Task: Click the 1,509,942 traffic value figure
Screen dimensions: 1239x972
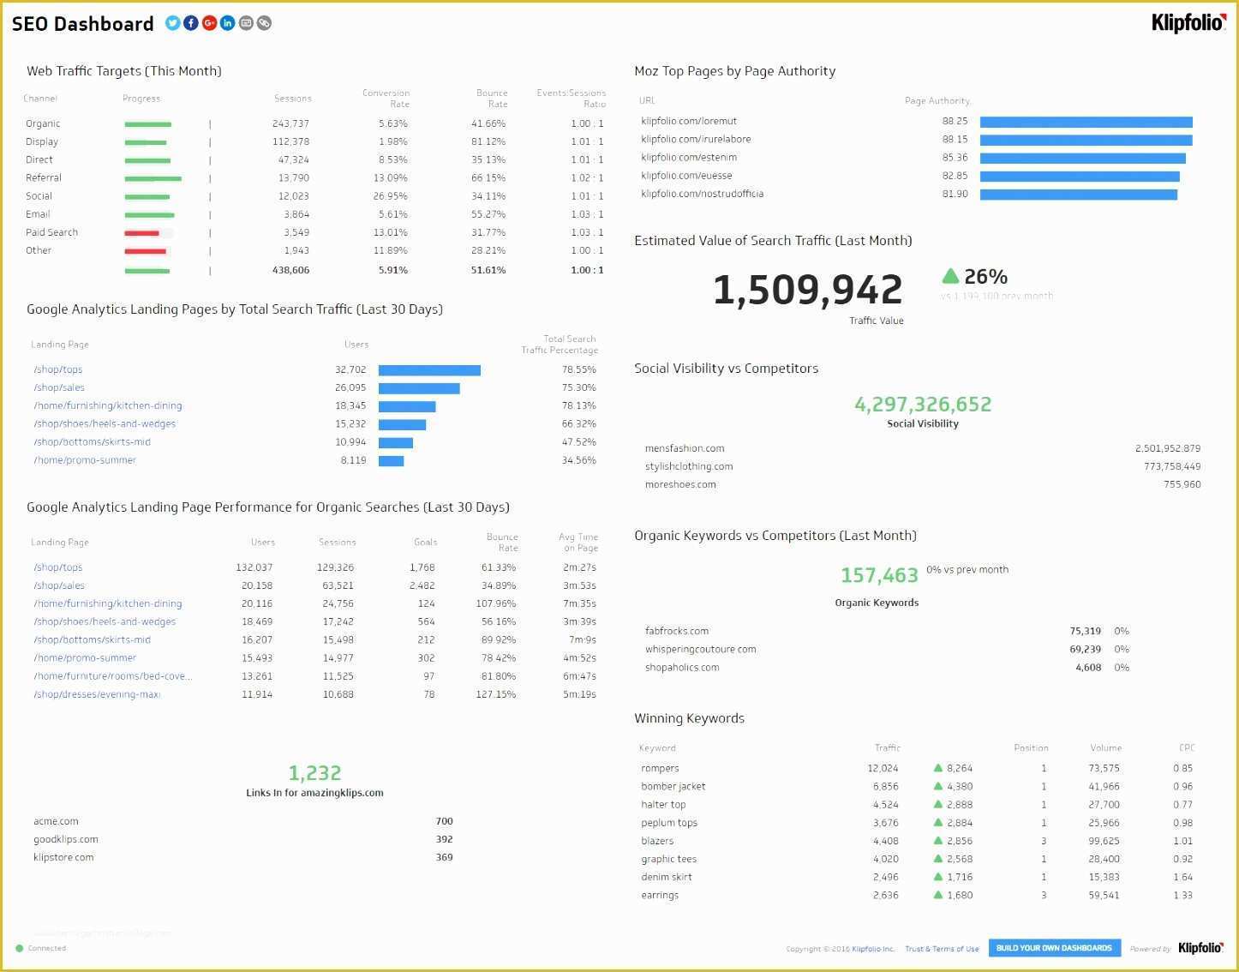Action: [x=807, y=290]
